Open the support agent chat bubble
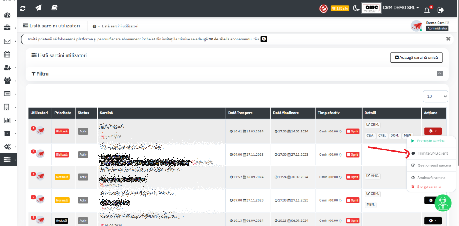Screen dimensions: 459x226 point(443,202)
